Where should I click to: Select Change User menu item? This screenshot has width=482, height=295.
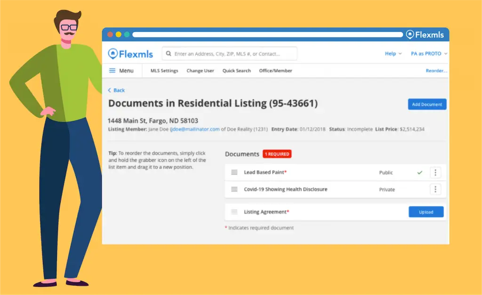(200, 71)
